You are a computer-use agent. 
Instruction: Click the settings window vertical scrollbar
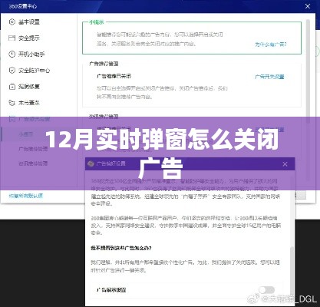click(308, 71)
